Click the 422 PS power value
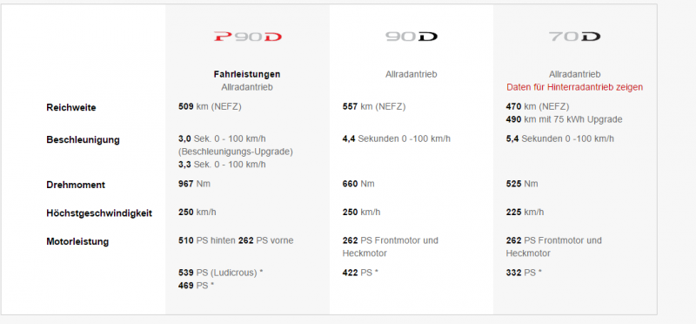 pyautogui.click(x=360, y=273)
